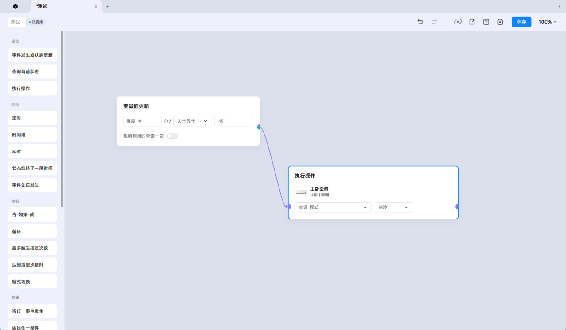This screenshot has width=566, height=330.
Task: Add 延时 node
Action: [32, 152]
